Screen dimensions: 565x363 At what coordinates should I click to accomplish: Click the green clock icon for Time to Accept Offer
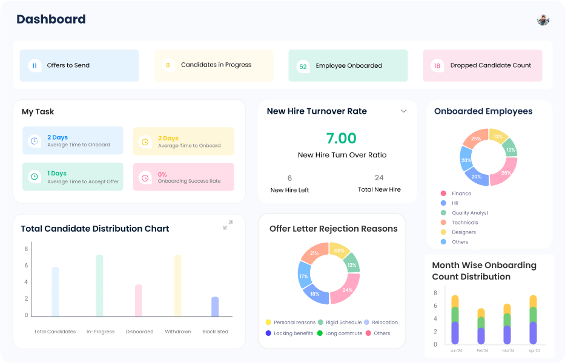pyautogui.click(x=35, y=177)
